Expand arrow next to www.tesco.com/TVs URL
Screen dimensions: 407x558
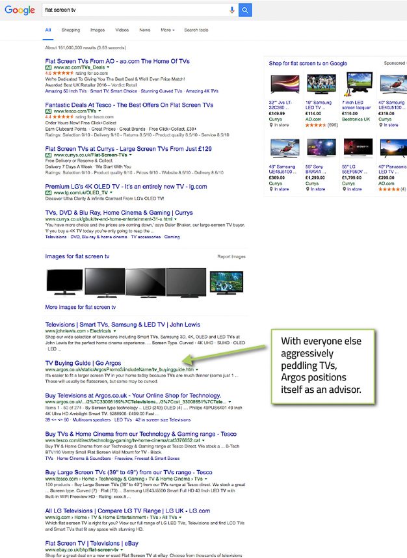coord(99,111)
